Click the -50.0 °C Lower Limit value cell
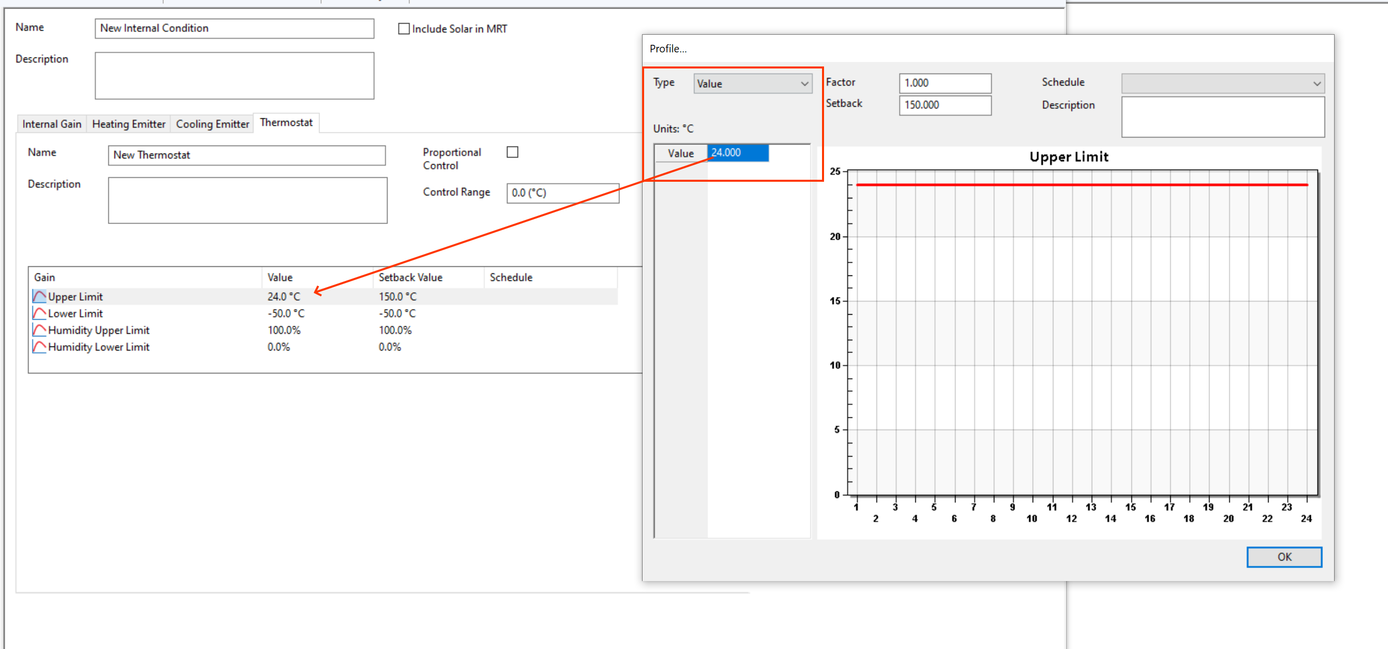 tap(286, 313)
